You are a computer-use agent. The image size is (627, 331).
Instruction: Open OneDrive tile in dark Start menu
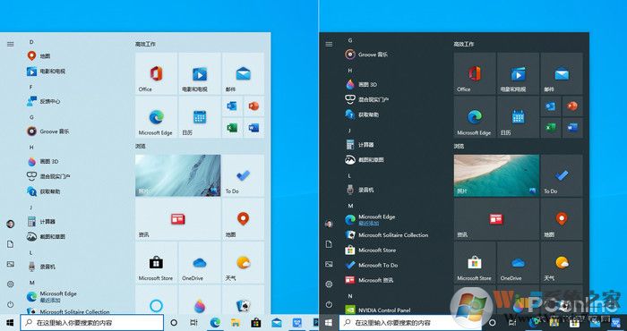pos(518,262)
